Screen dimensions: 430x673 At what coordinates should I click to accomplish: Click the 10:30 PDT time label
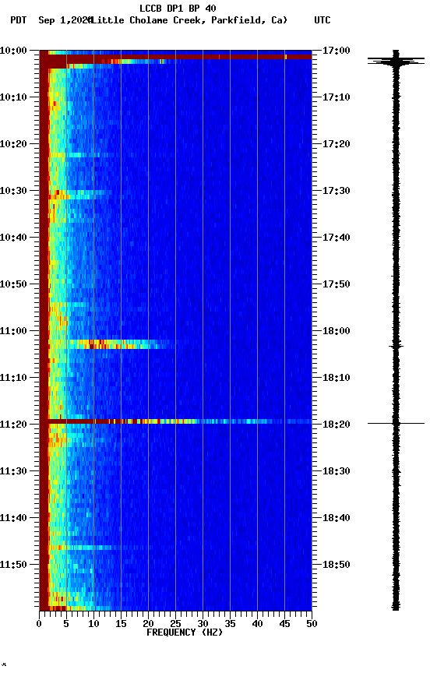13,191
